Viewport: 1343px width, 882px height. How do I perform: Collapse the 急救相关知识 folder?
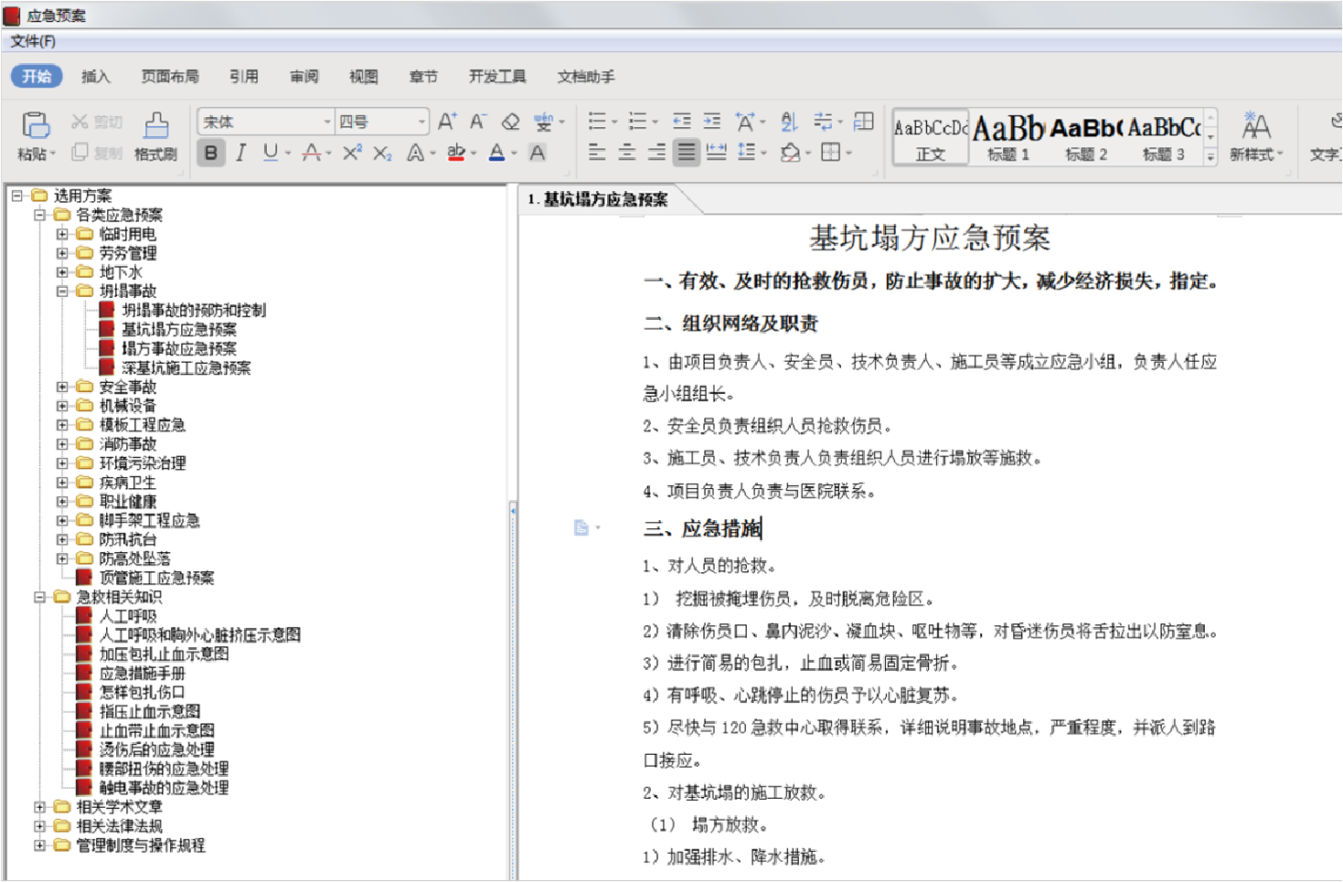[x=39, y=597]
